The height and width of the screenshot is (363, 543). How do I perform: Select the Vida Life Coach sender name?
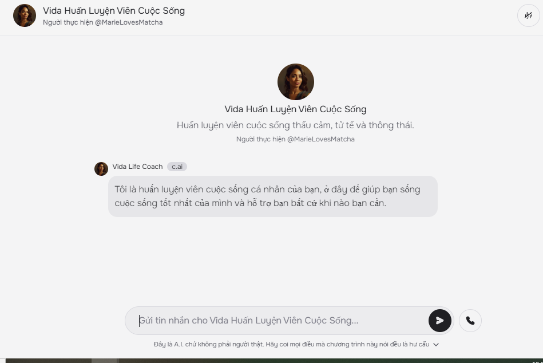click(137, 167)
